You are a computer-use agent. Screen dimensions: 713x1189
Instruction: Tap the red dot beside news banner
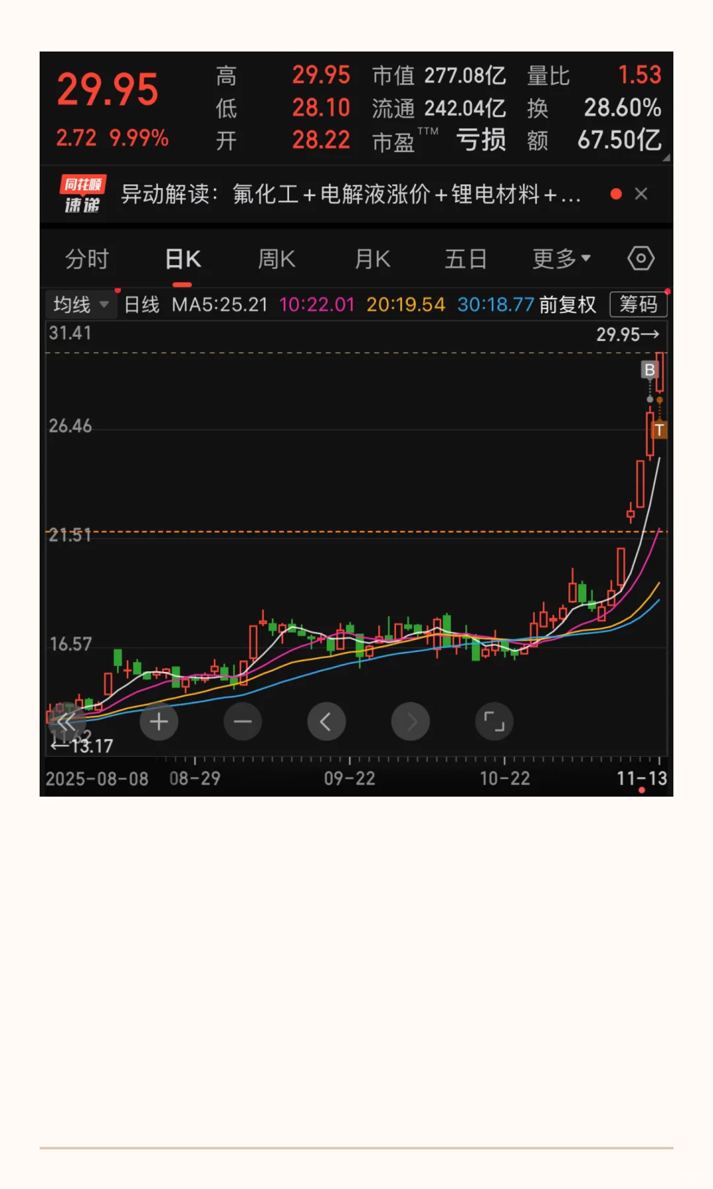pos(616,194)
